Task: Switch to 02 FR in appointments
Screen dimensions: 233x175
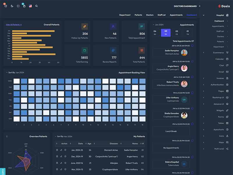Action: tap(176, 33)
